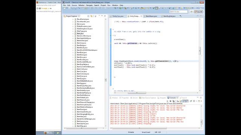Toggle Show Console on standard output change

coord(184,101)
